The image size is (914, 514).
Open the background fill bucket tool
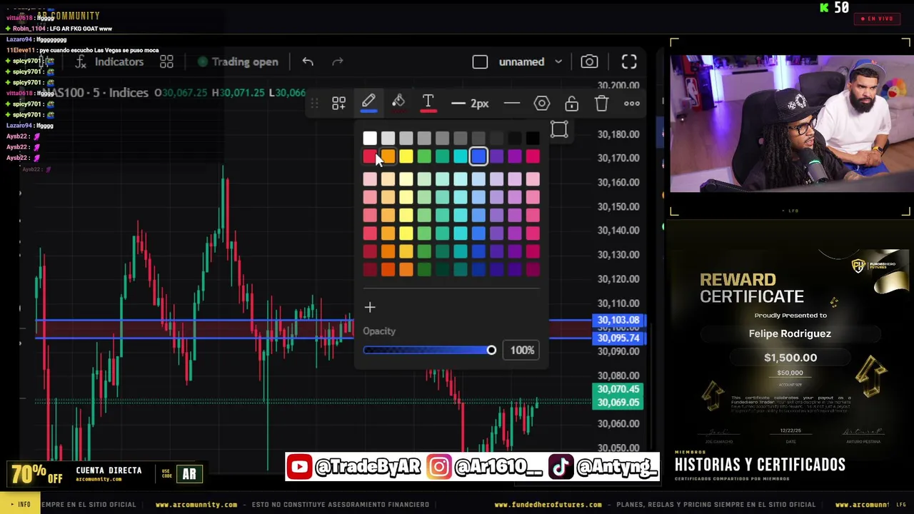click(x=398, y=104)
